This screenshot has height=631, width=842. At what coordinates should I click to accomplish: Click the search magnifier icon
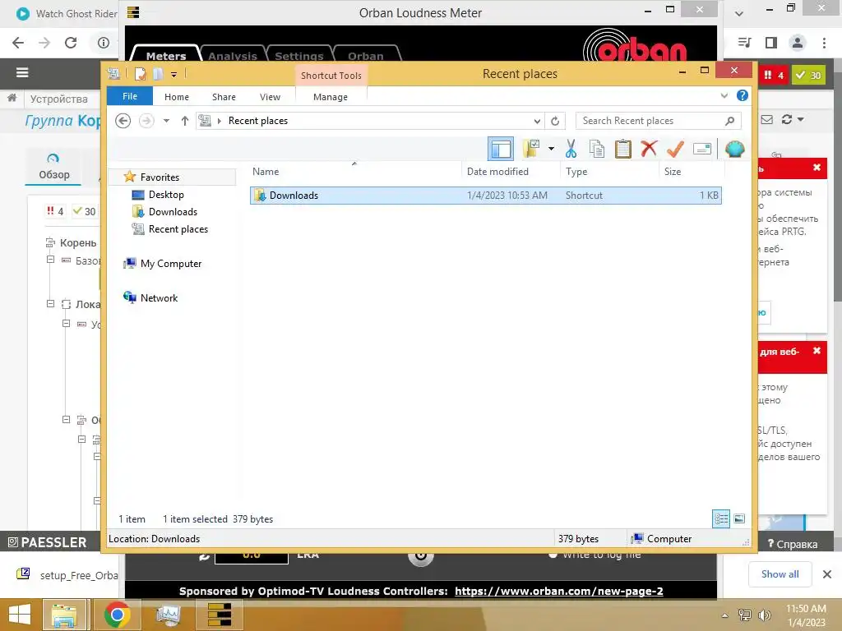click(x=729, y=121)
